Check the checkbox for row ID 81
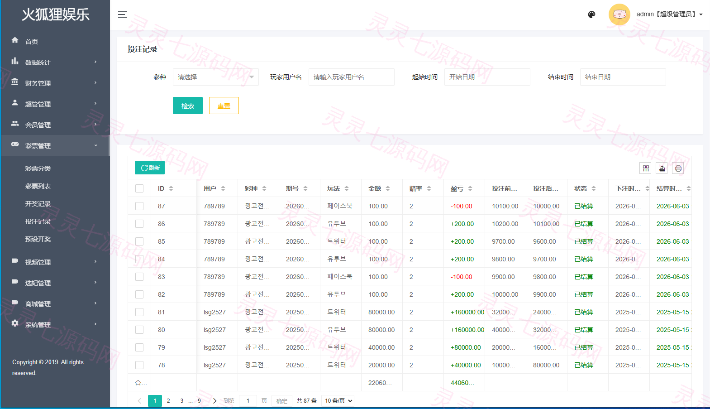Screen dimensions: 710x409 click(139, 312)
